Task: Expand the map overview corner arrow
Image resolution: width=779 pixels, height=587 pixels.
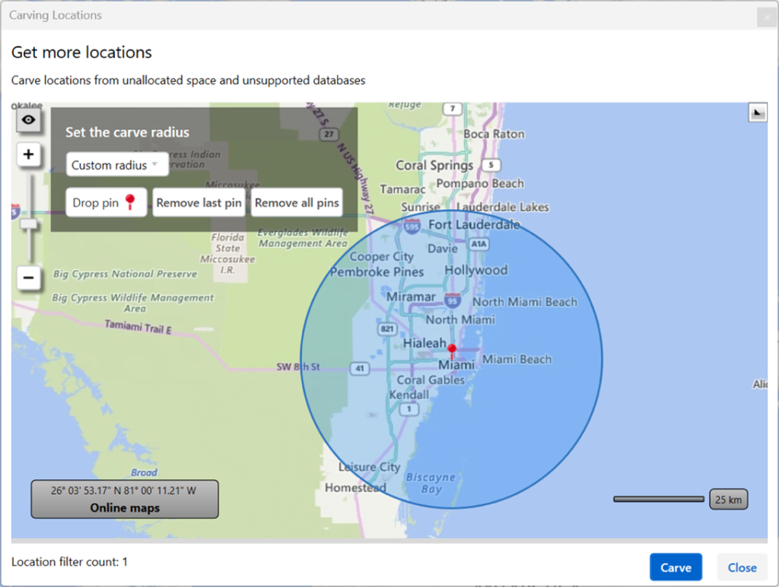Action: (758, 113)
